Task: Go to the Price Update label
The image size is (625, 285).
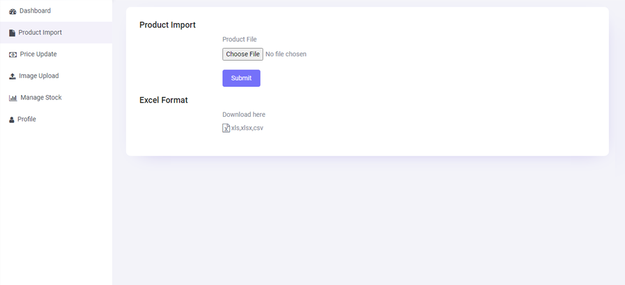Action: click(38, 54)
